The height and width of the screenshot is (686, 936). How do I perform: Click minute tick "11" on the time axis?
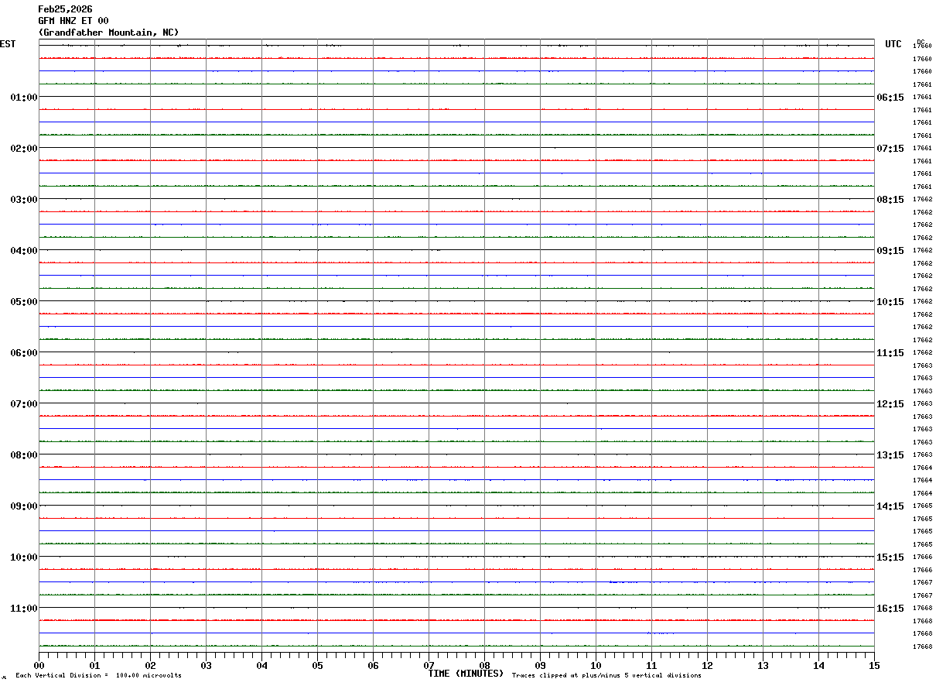point(651,664)
